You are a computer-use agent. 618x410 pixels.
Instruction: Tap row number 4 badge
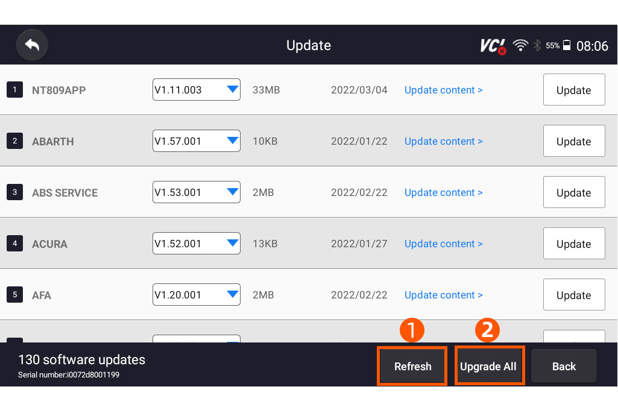pyautogui.click(x=14, y=243)
